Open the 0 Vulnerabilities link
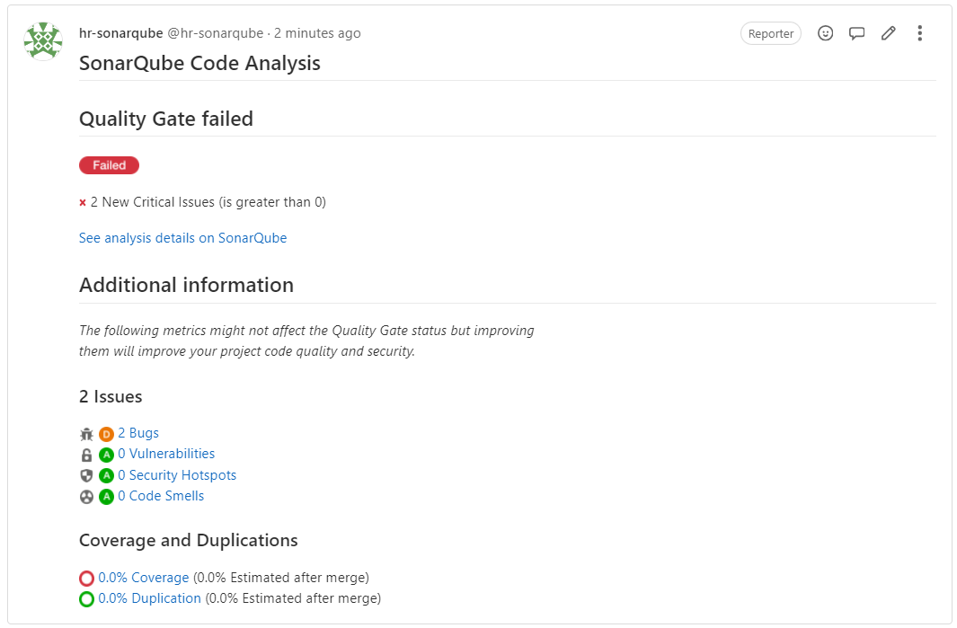Screen dimensions: 957x628 coord(166,454)
